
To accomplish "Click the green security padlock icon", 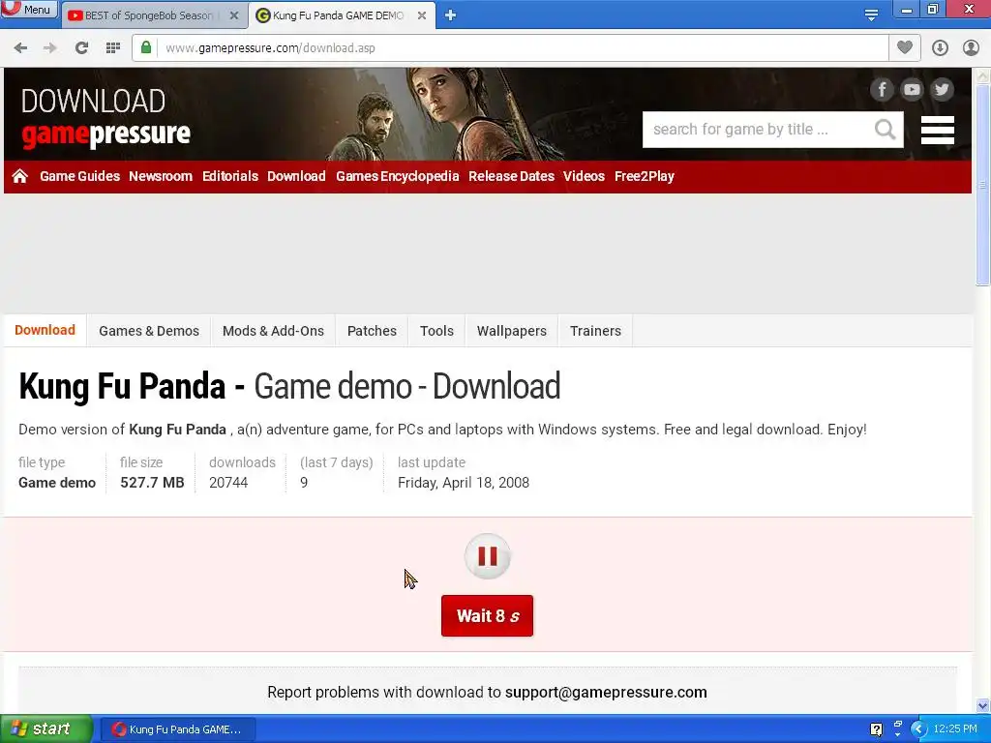I will (146, 47).
